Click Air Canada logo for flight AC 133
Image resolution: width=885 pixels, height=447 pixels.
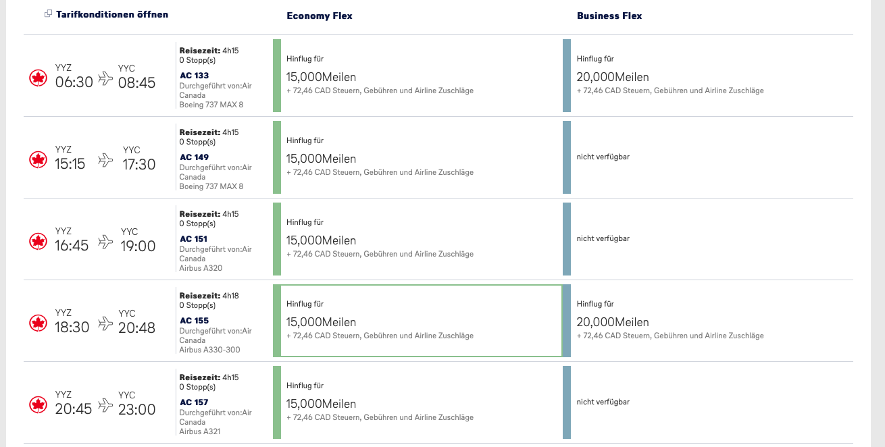point(38,78)
